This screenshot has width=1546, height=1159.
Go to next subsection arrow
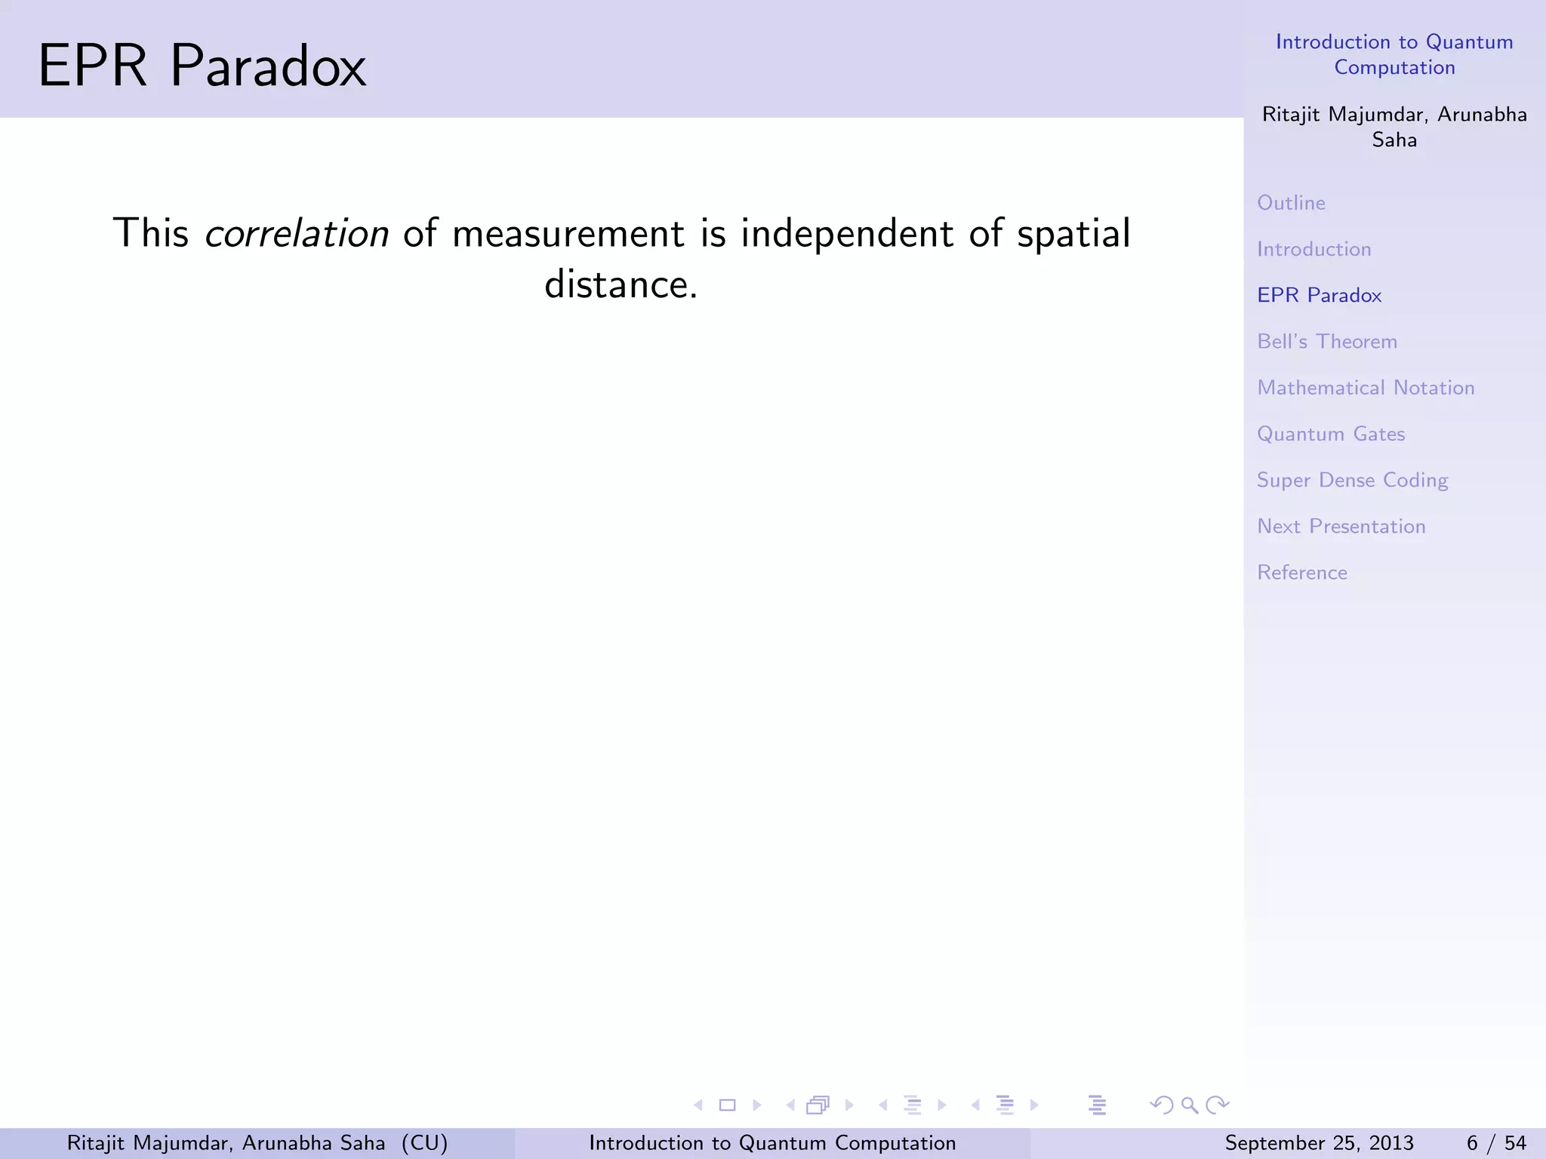point(941,1105)
